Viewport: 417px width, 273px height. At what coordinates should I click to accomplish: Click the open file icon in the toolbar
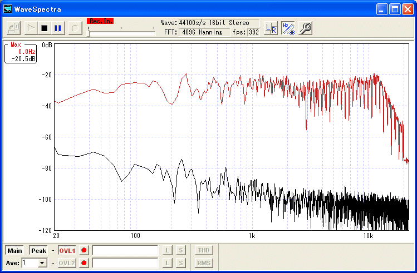point(14,28)
